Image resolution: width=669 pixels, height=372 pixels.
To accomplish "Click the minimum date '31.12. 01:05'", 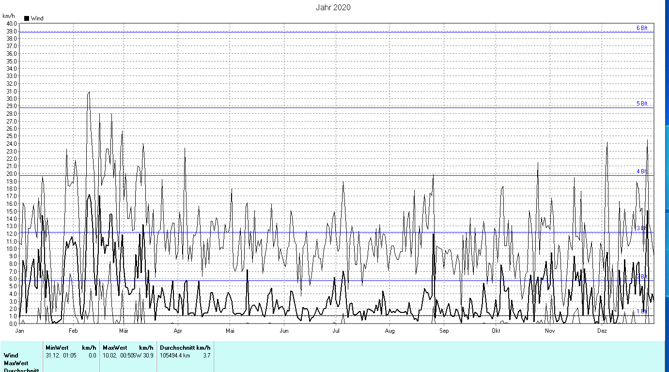I will (x=61, y=356).
